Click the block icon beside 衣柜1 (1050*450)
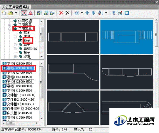This screenshot has width=159, height=133. pos(4,117)
